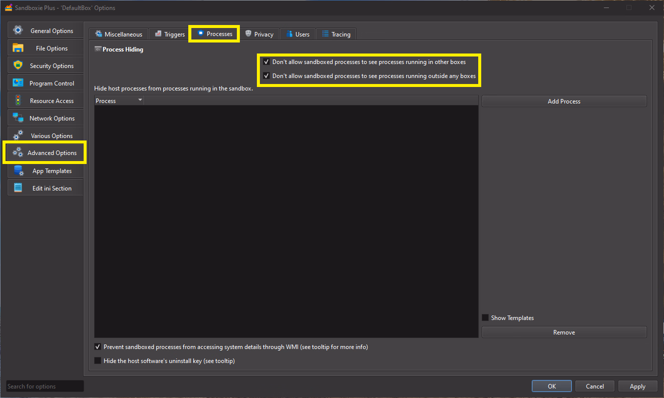Switch to the Privacy tab

(x=259, y=34)
